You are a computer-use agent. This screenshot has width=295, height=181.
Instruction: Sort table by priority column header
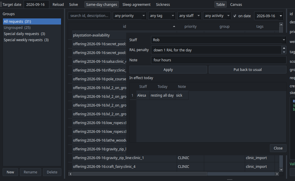[x=190, y=27]
